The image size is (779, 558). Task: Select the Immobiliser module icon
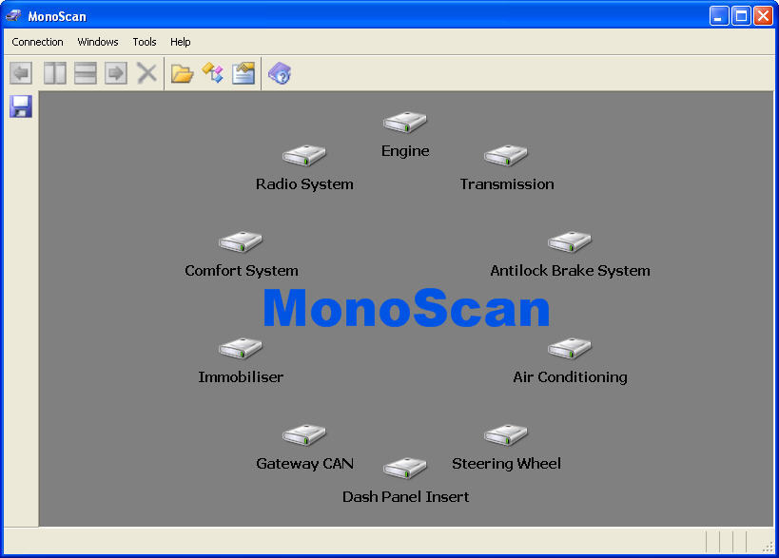pos(241,349)
